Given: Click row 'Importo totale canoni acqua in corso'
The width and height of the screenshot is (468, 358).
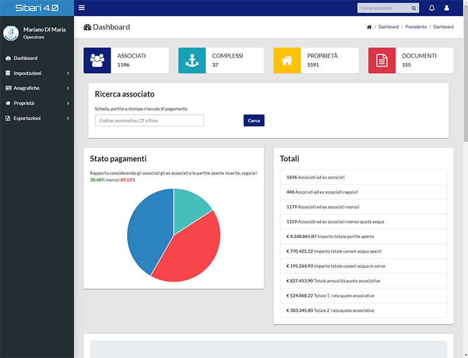Looking at the screenshot, I should pos(363,266).
